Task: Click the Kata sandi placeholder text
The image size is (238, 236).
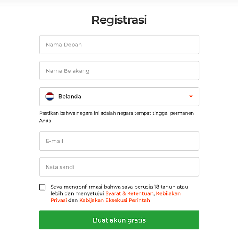Action: 60,167
